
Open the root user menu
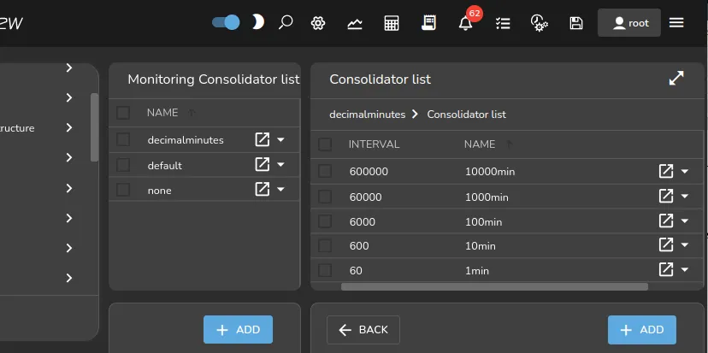pos(629,23)
